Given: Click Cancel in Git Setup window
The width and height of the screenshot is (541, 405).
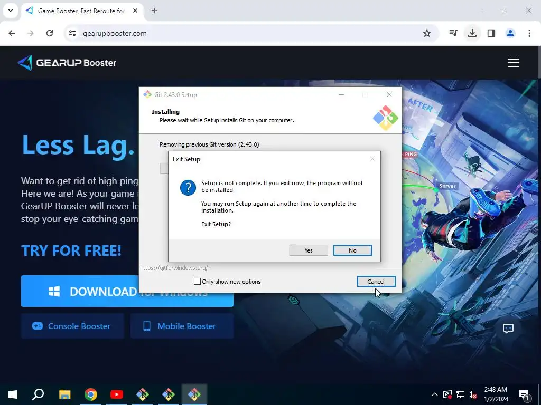Looking at the screenshot, I should click(x=376, y=282).
